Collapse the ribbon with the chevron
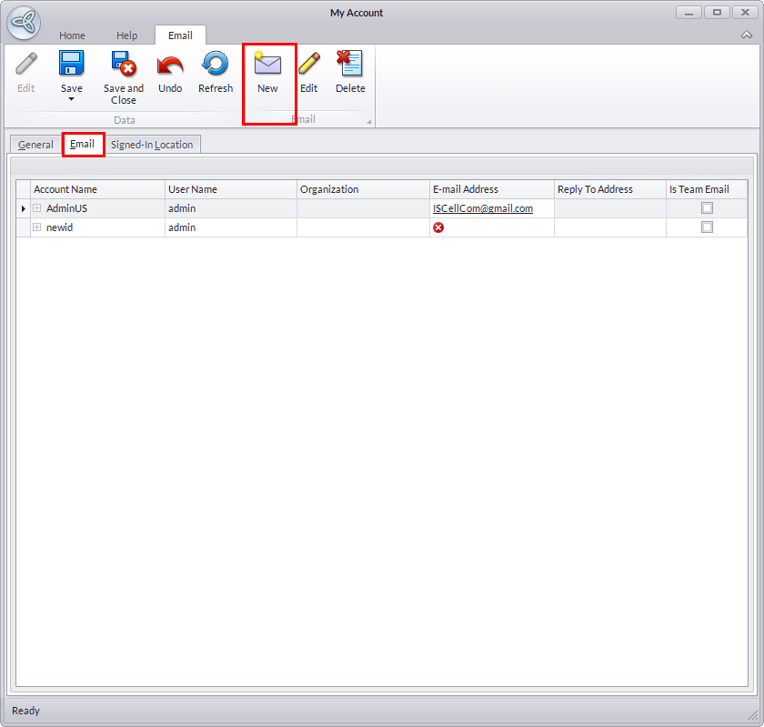This screenshot has height=727, width=764. click(746, 35)
